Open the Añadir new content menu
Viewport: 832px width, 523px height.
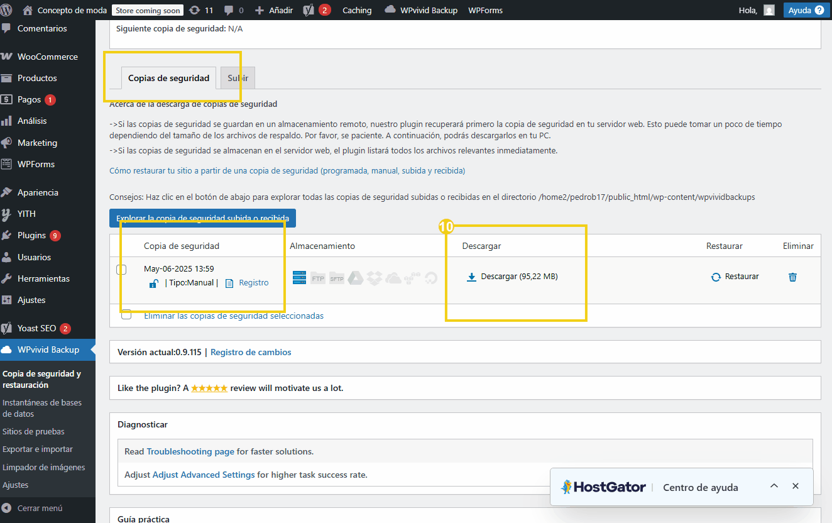coord(273,10)
